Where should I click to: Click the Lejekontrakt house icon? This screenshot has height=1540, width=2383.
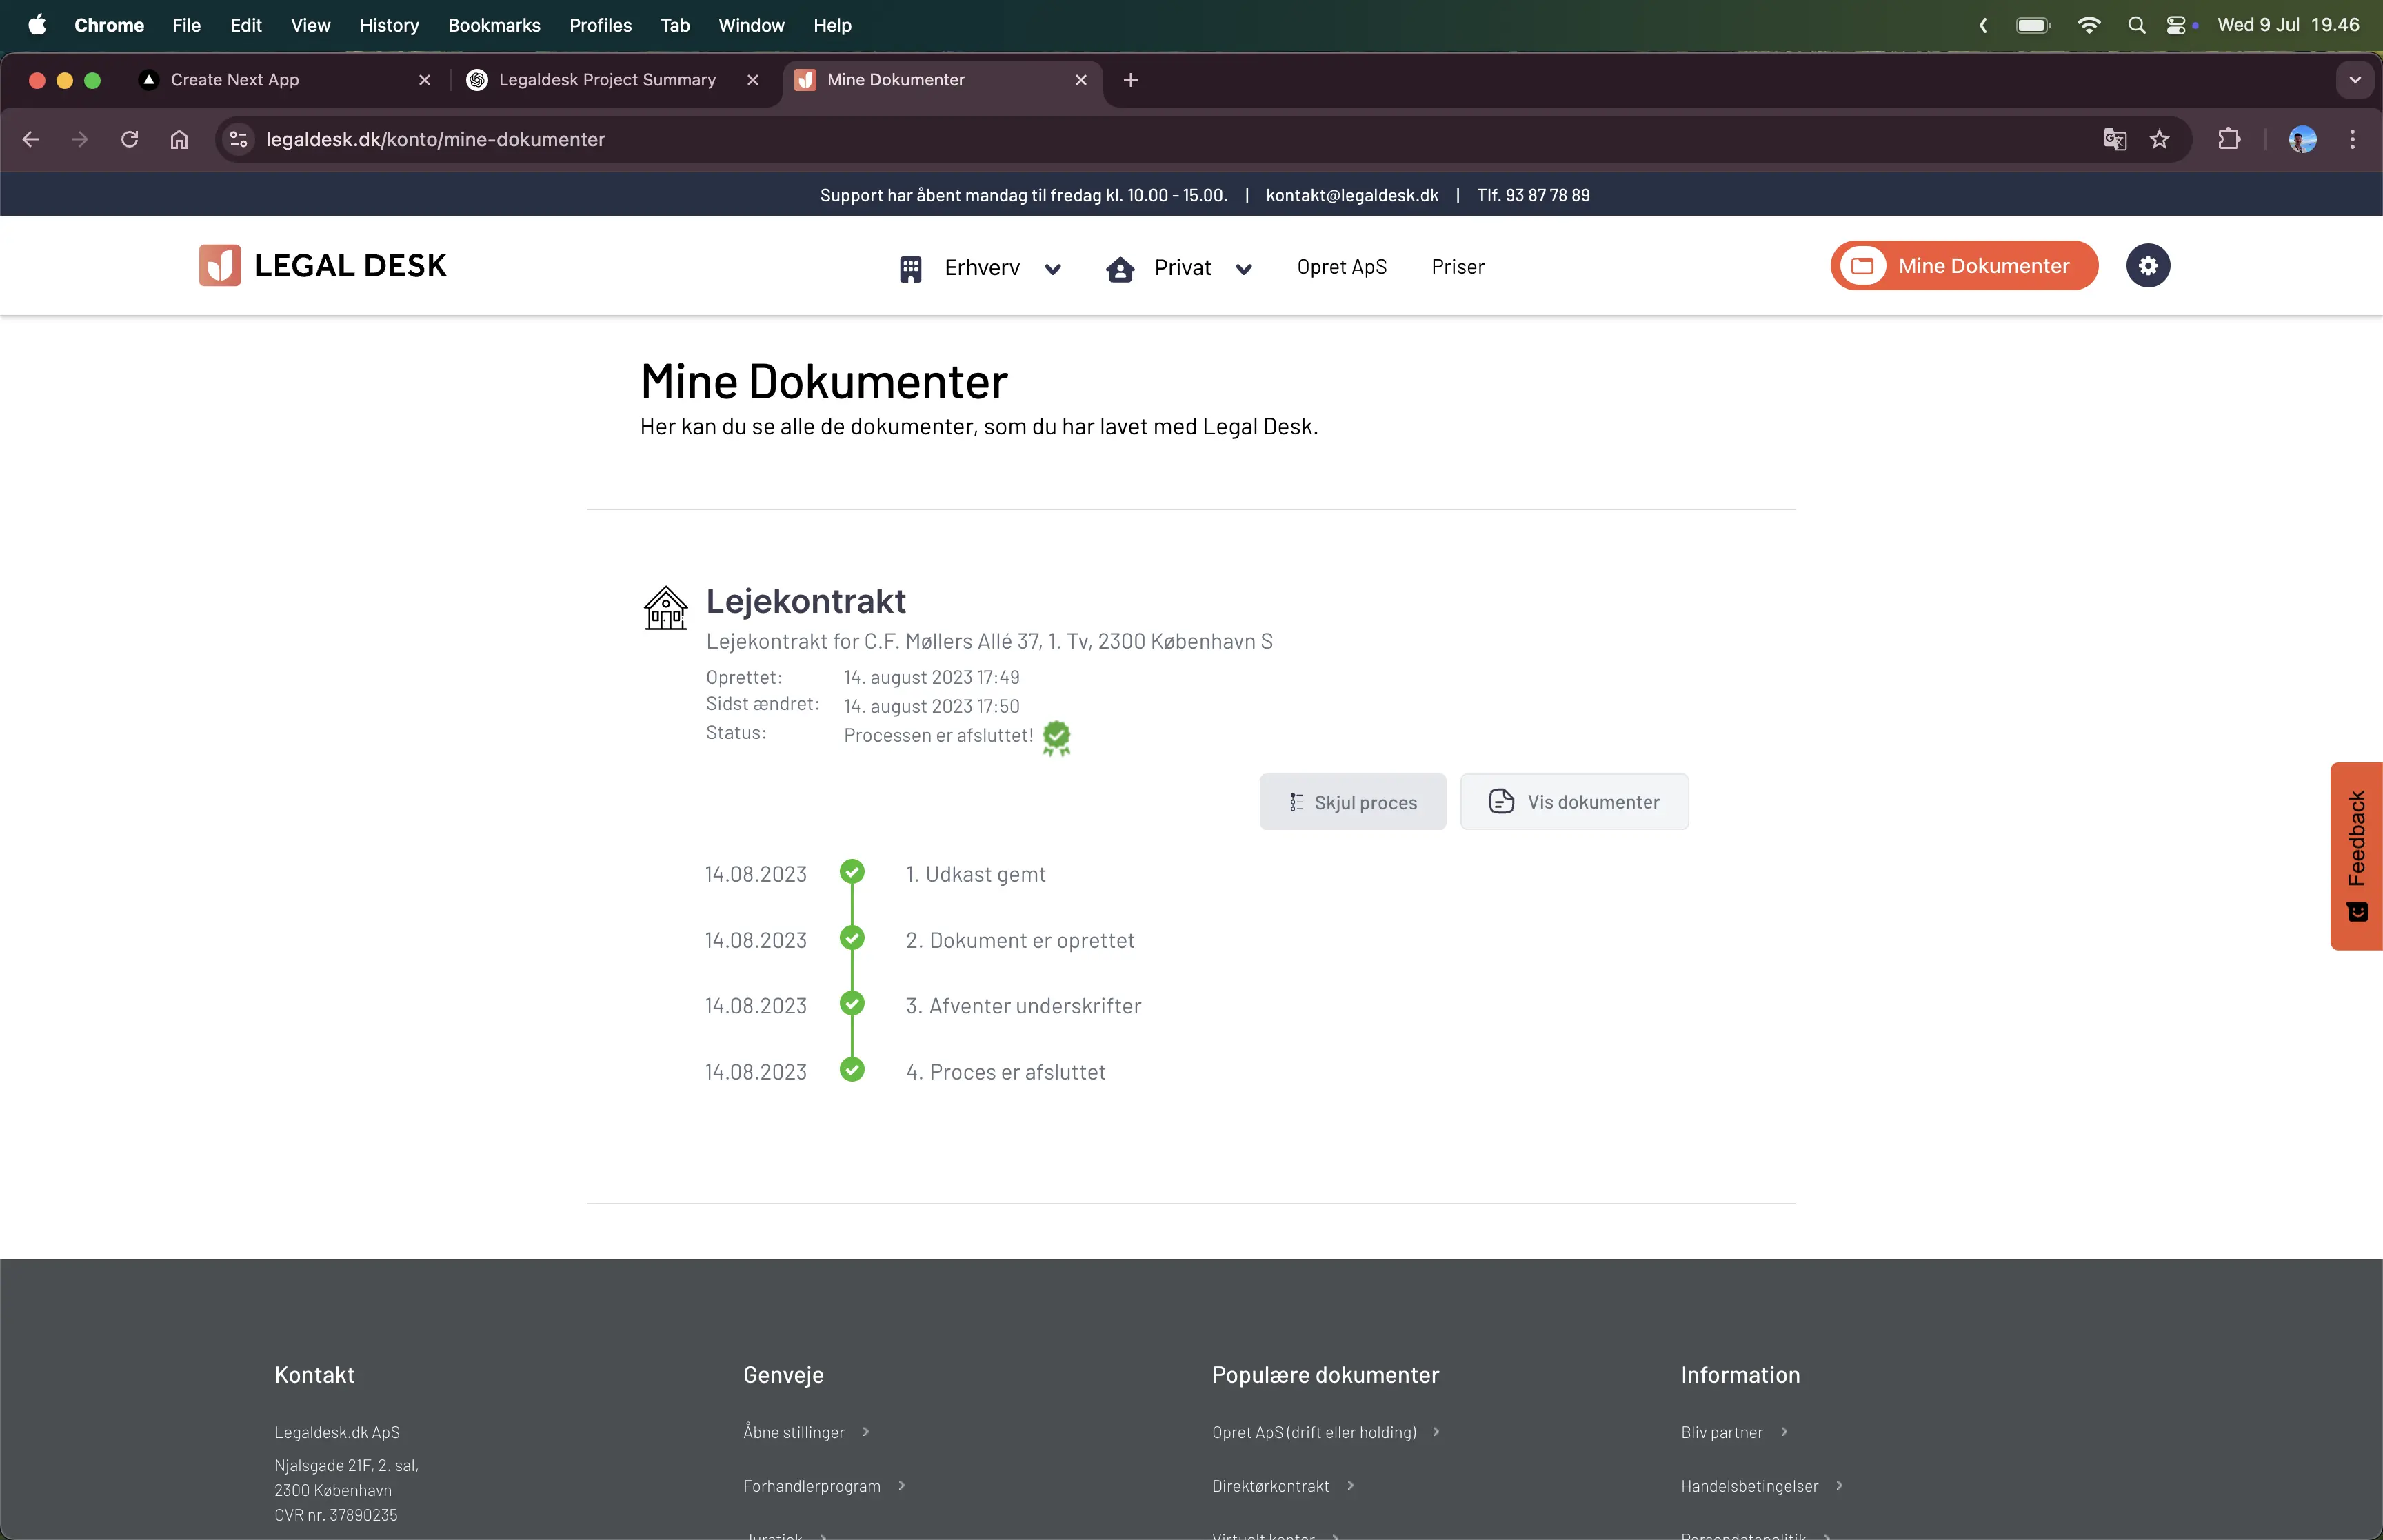point(665,608)
